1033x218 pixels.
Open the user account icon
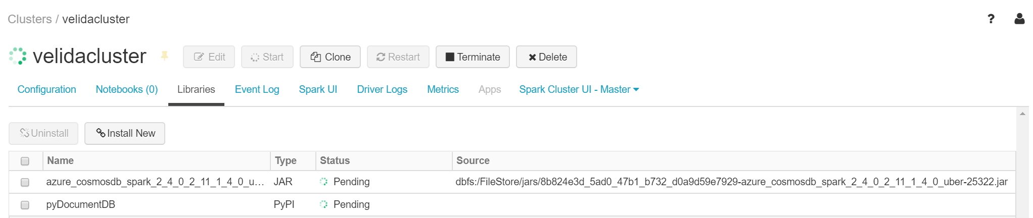(1019, 19)
